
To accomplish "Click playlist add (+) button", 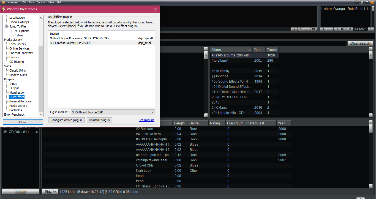I will [x=323, y=29].
